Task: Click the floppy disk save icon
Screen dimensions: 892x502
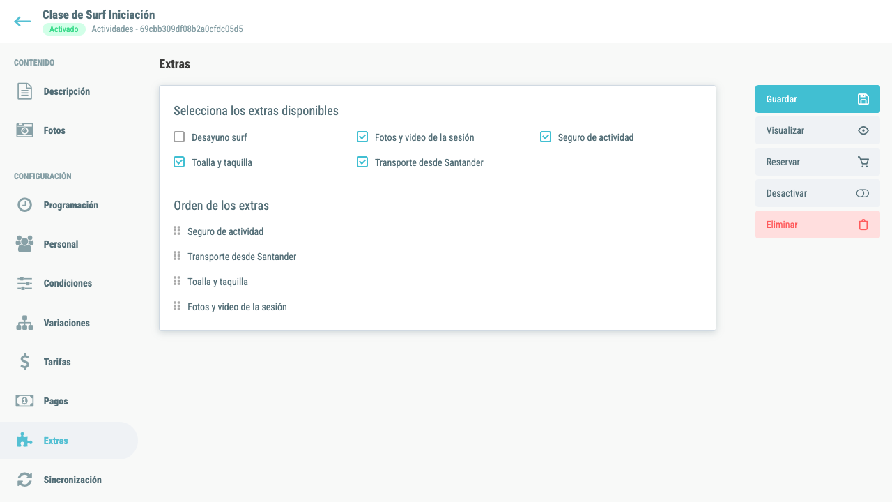Action: point(863,99)
